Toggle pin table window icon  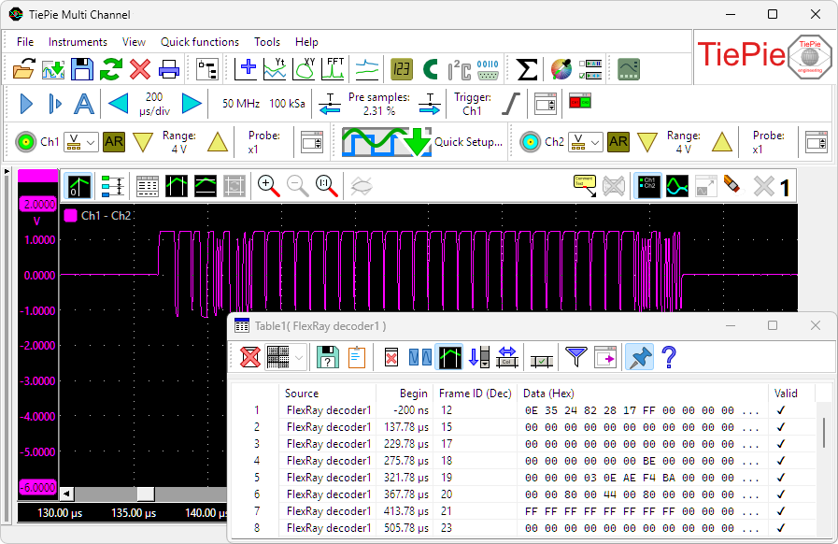point(640,357)
